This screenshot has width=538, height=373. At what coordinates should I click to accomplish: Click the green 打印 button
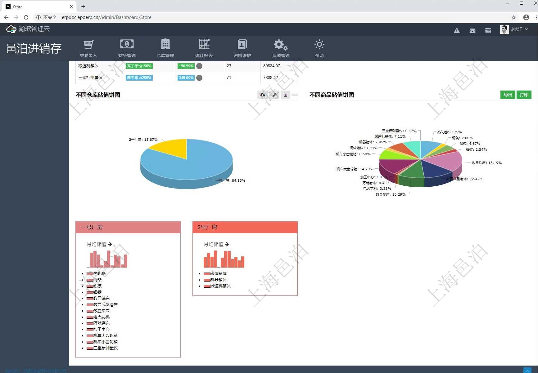524,95
